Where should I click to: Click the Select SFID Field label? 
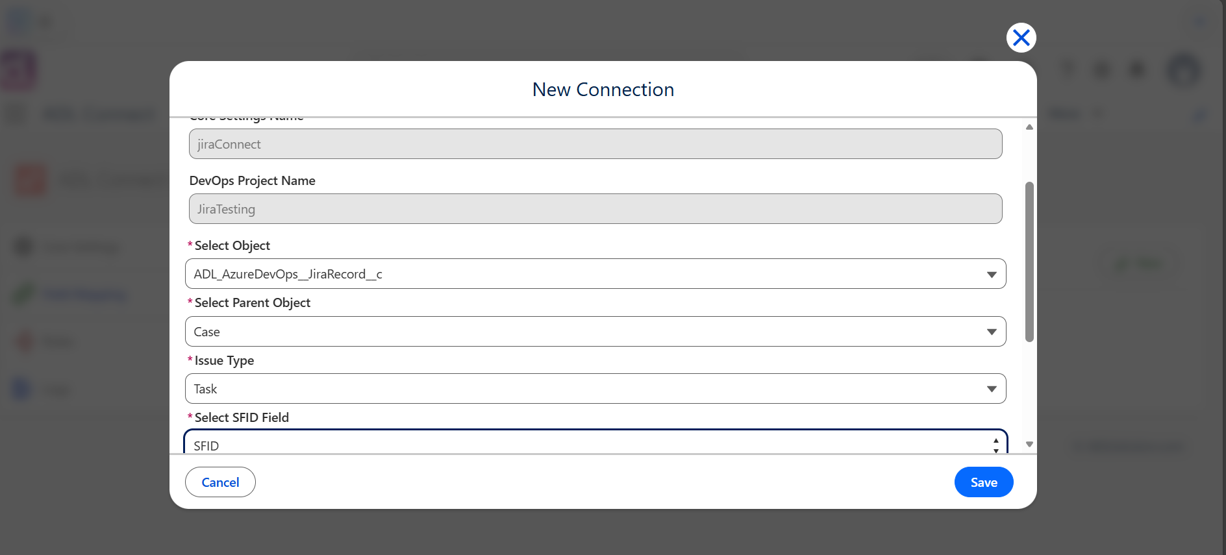click(242, 417)
